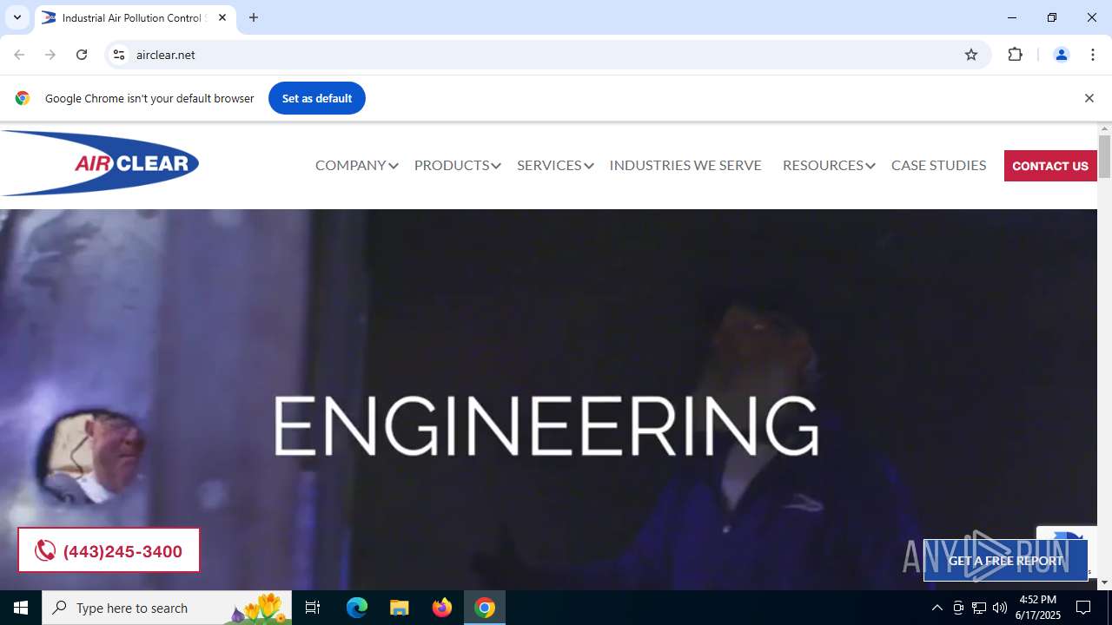Open a new browser tab

coord(254,17)
